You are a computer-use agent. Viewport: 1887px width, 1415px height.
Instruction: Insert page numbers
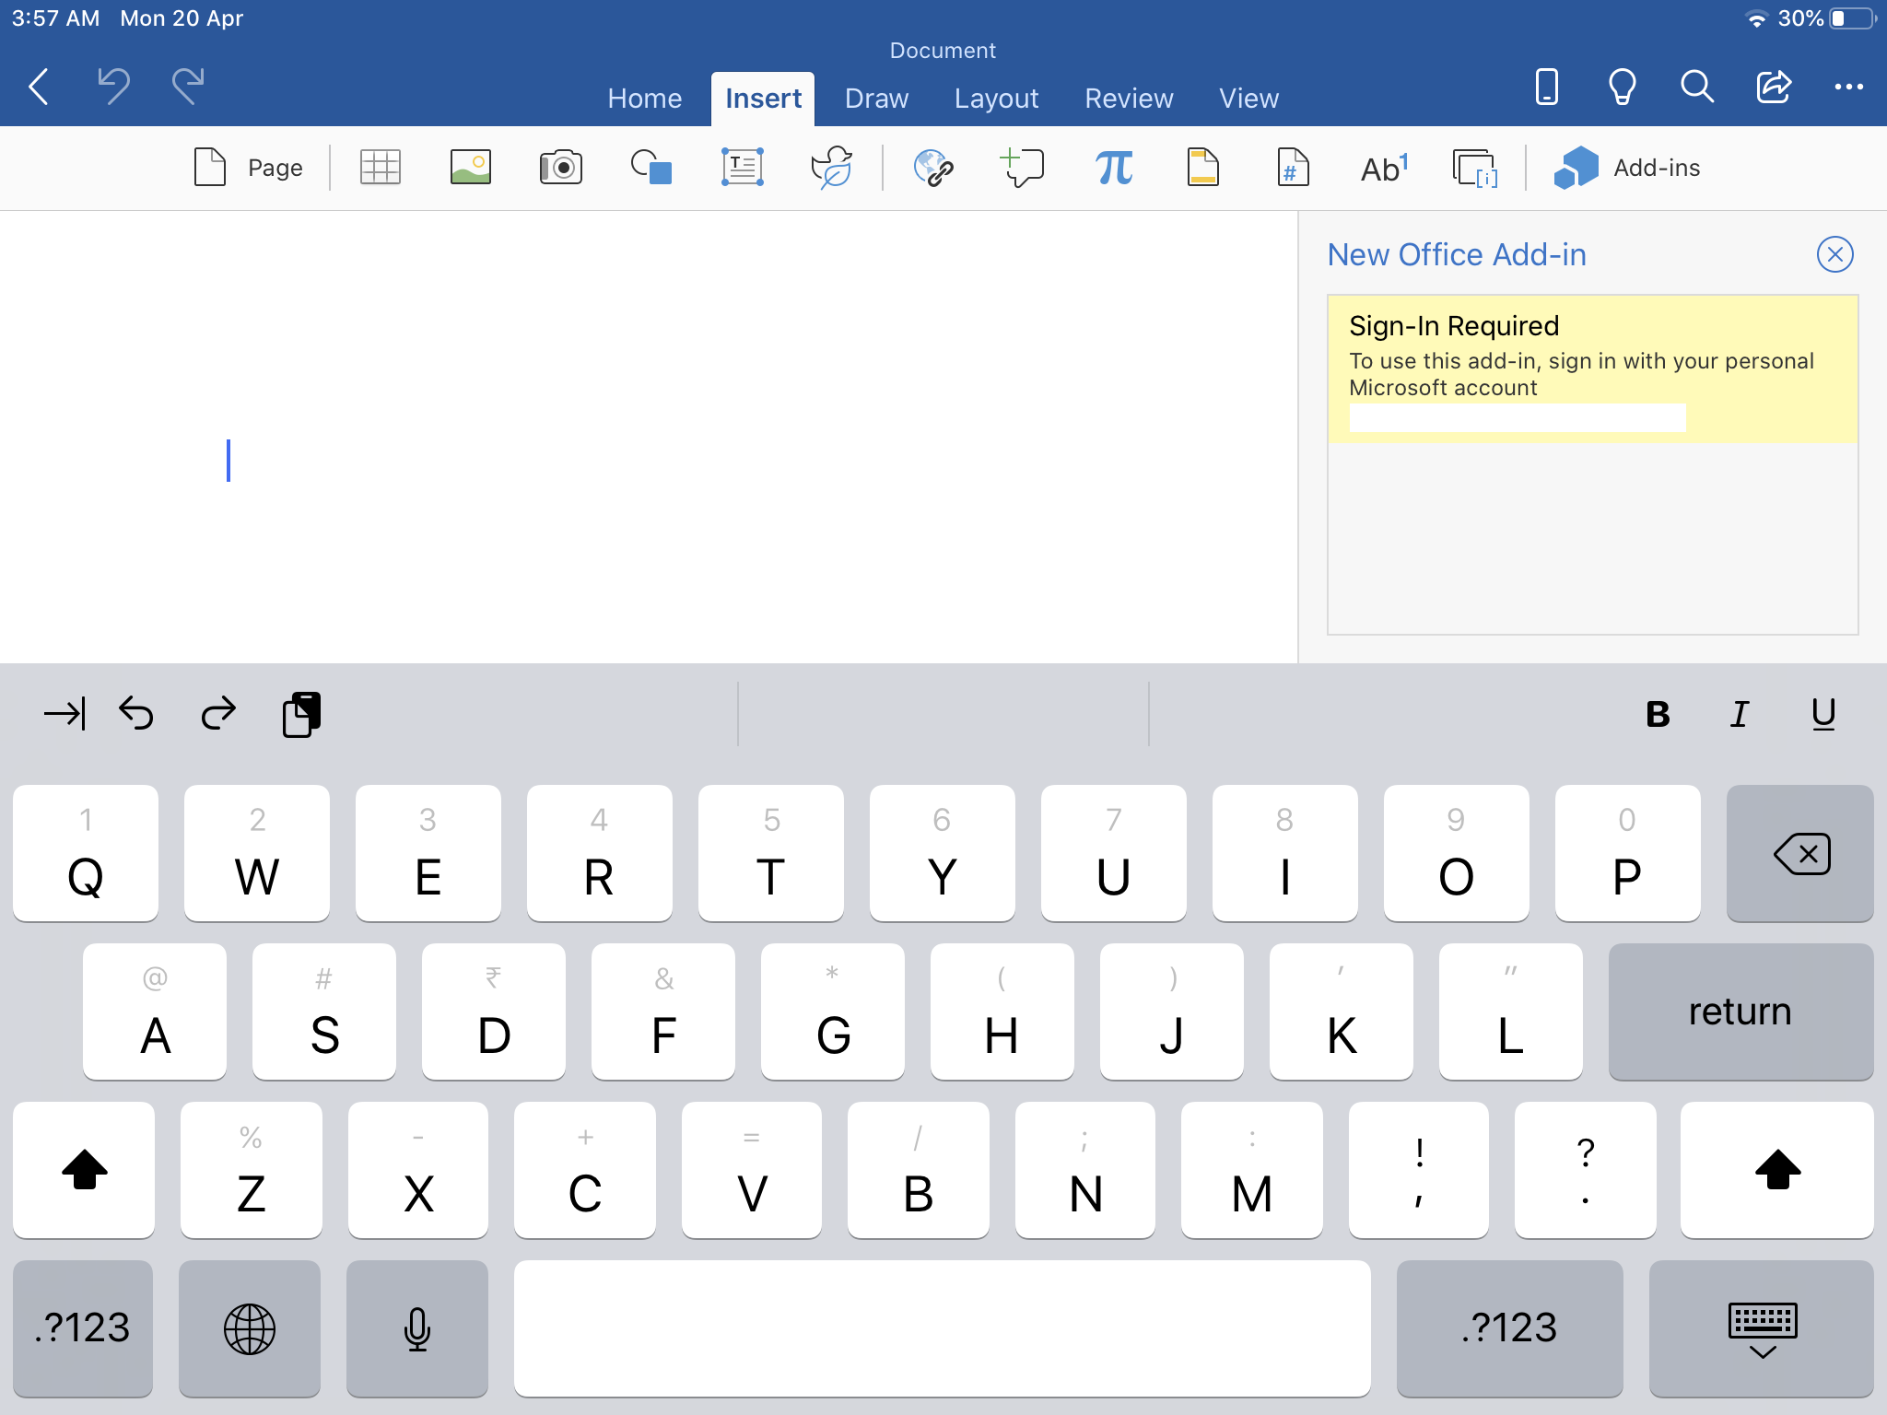tap(1293, 168)
